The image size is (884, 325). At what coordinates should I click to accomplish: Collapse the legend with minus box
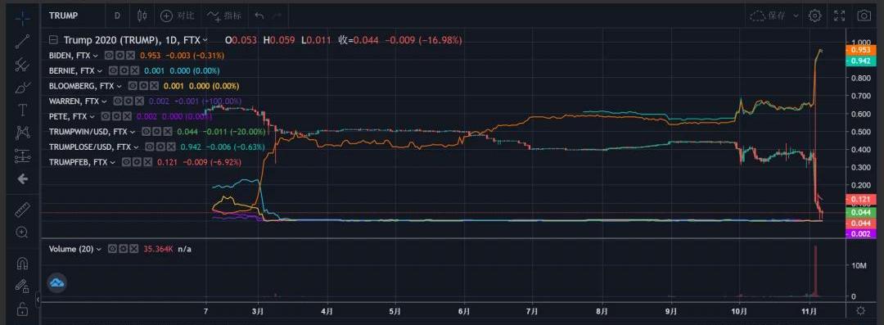53,40
